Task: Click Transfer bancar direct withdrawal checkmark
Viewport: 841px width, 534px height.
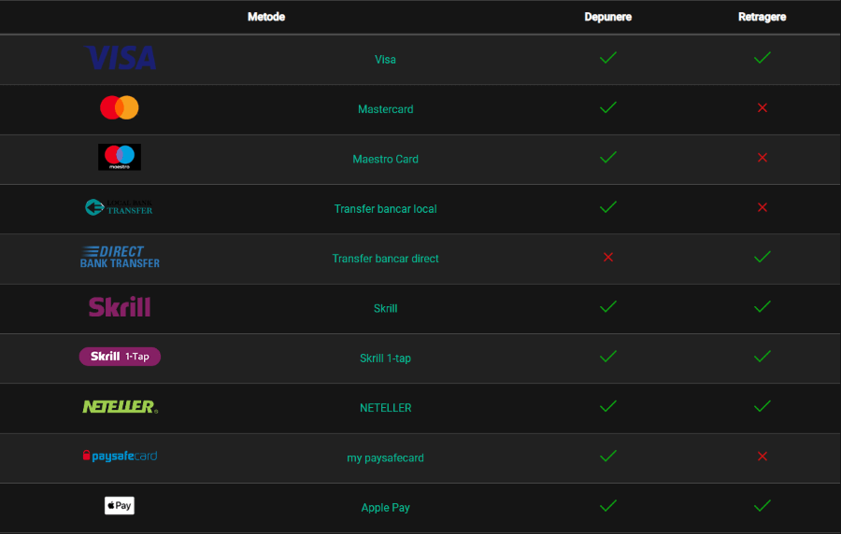Action: [763, 257]
